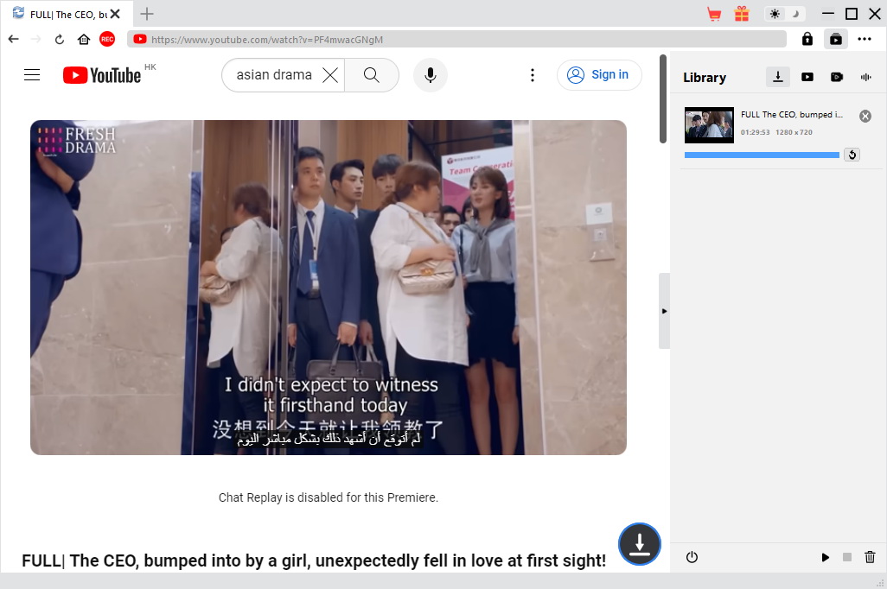The width and height of the screenshot is (887, 589).
Task: Clear the search query text
Action: tap(330, 75)
